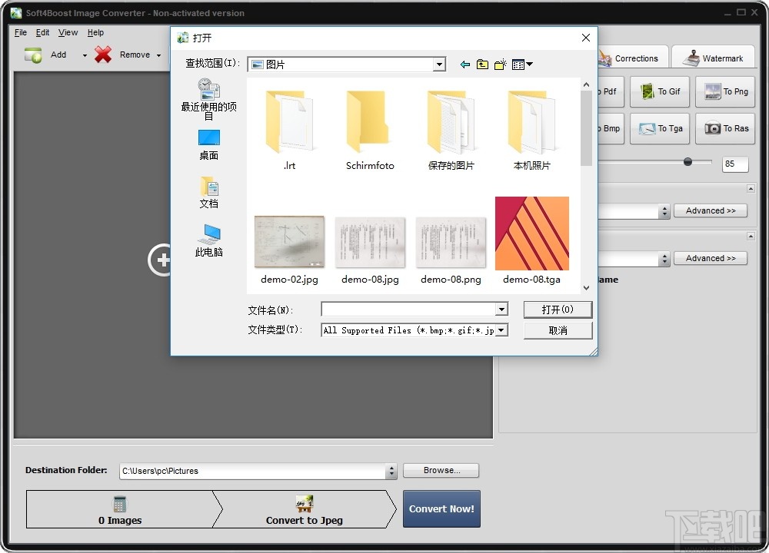Select the To Ras conversion format icon
Image resolution: width=769 pixels, height=553 pixels.
pyautogui.click(x=724, y=128)
